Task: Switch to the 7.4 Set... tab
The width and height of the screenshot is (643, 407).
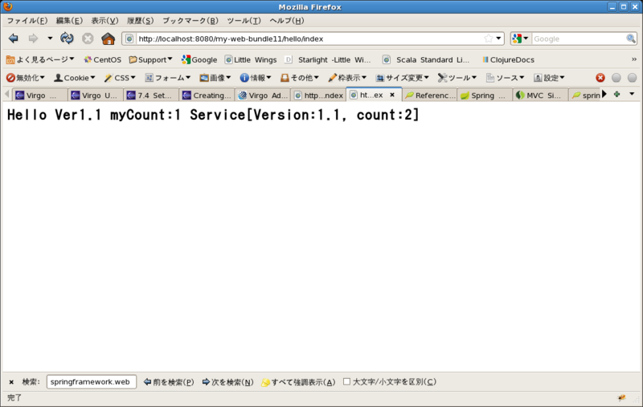Action: tap(151, 95)
